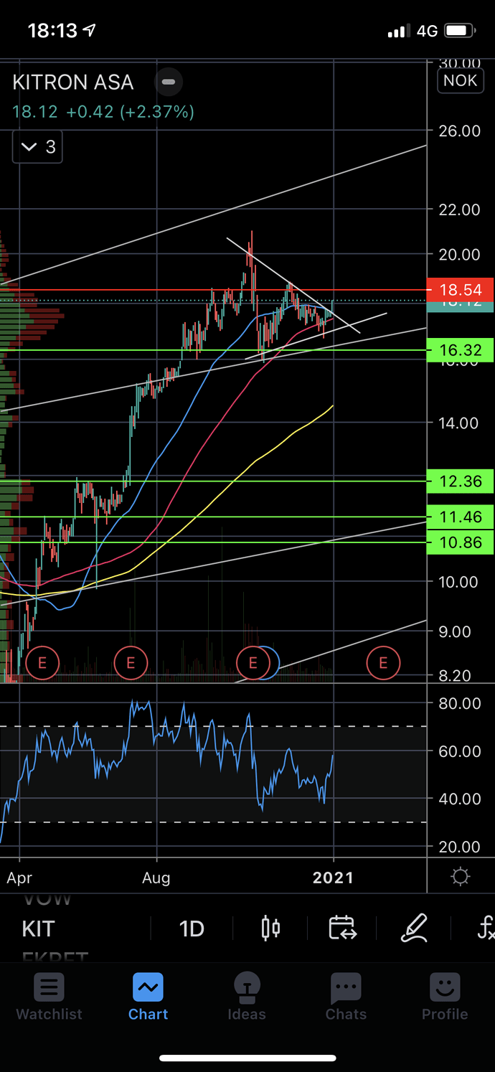Image resolution: width=495 pixels, height=1072 pixels.
Task: Tap the RSI 80.00 scale label
Action: click(460, 703)
